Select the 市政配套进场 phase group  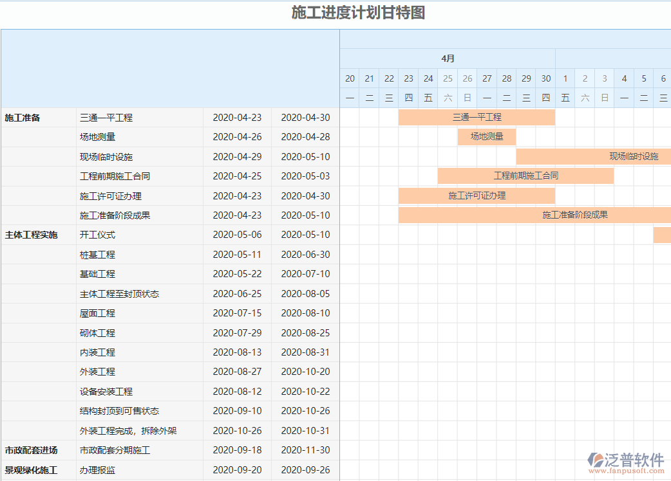pos(31,450)
